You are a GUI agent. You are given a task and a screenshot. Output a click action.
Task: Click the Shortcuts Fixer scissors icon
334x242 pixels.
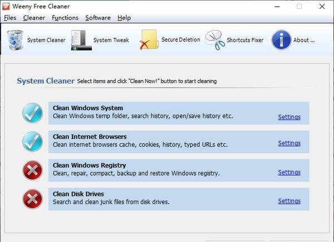pos(215,40)
